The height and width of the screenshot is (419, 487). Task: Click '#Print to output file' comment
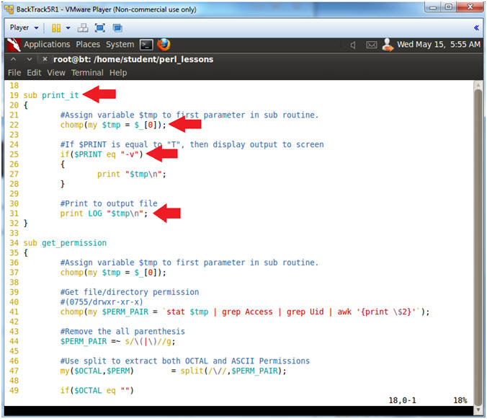(109, 203)
